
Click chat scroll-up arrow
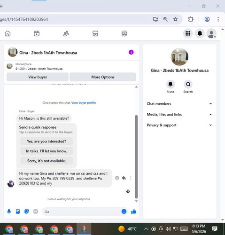(136, 87)
